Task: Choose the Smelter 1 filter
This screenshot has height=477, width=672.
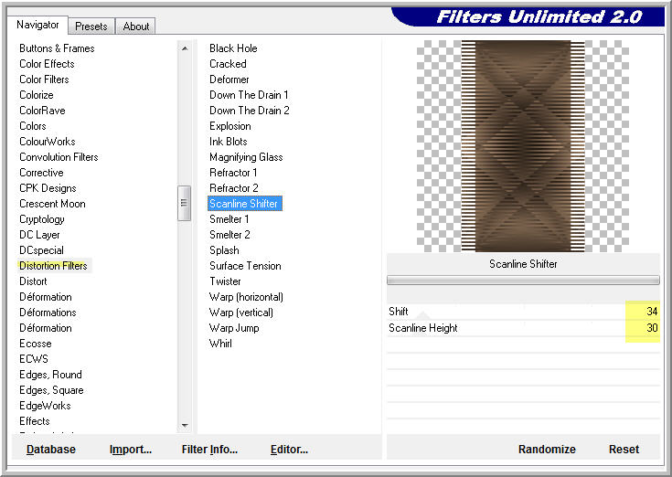Action: (x=229, y=219)
